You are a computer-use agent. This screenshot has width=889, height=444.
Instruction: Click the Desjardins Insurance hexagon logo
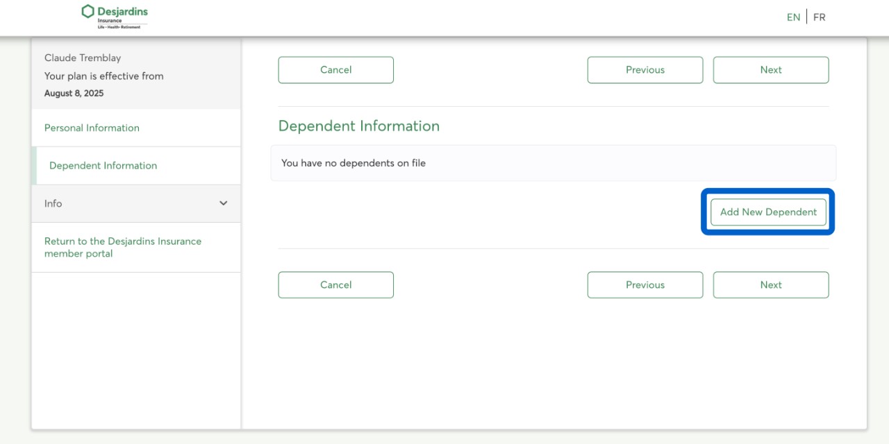(88, 11)
